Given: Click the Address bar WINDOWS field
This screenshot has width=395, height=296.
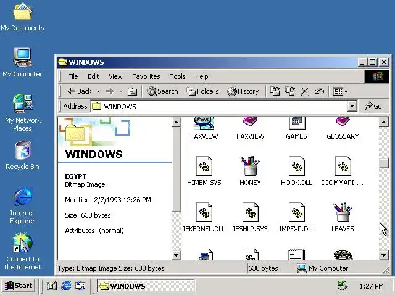Looking at the screenshot, I should [x=220, y=106].
